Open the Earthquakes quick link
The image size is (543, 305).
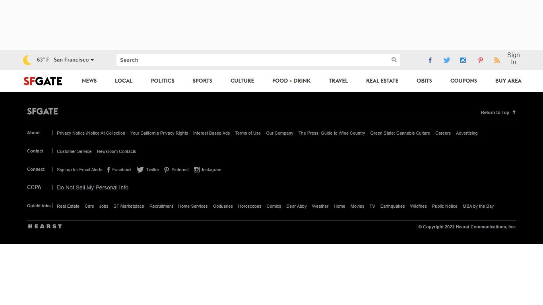tap(393, 206)
